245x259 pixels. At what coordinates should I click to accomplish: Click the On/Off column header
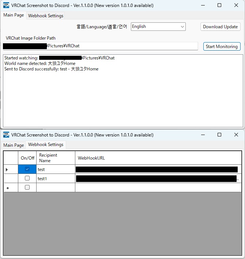[x=27, y=158]
